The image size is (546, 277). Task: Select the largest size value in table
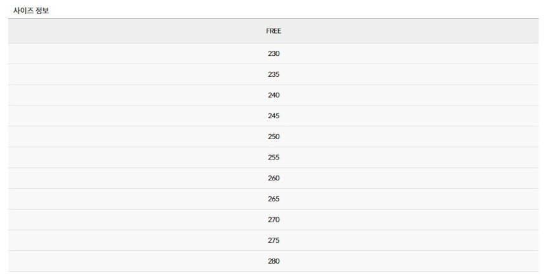point(274,261)
